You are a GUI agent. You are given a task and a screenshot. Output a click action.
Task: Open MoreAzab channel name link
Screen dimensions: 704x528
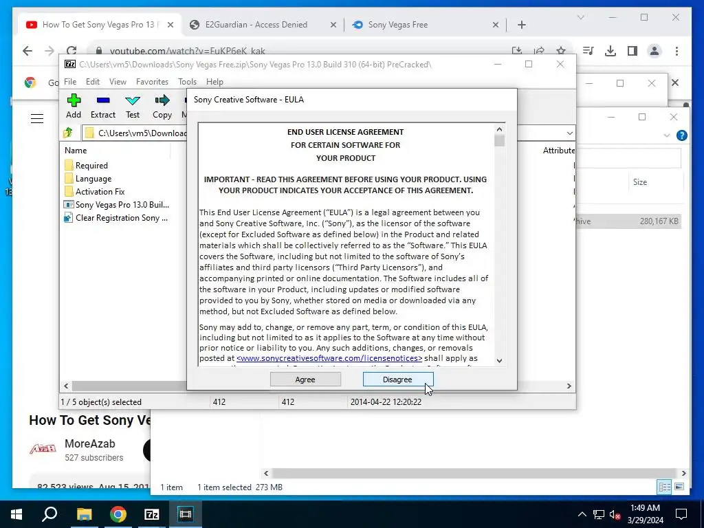point(90,443)
